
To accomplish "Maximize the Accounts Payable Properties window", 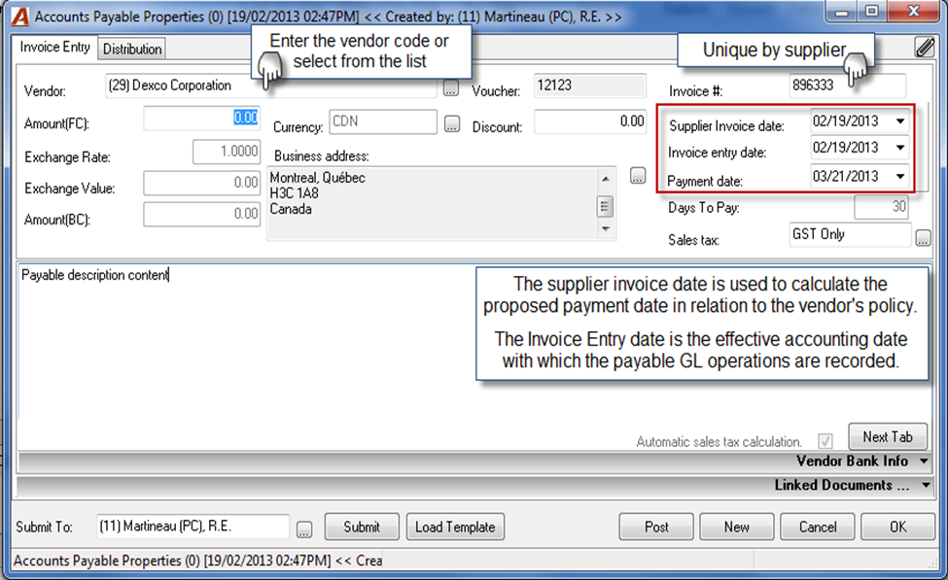I will (x=872, y=11).
